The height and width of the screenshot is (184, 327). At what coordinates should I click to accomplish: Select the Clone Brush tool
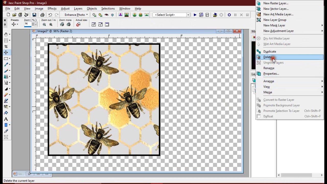pos(6,77)
